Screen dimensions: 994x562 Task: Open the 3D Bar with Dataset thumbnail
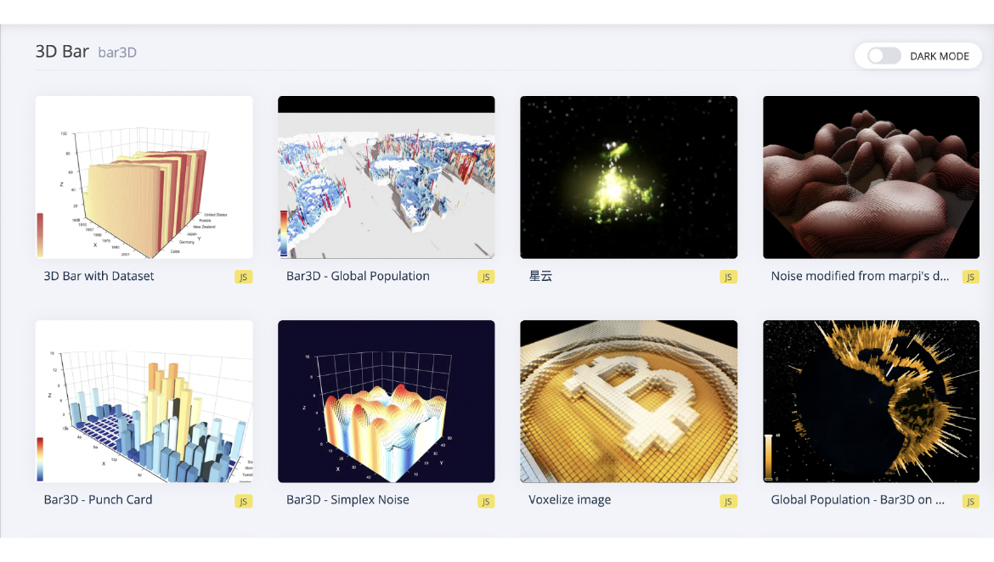coord(144,177)
